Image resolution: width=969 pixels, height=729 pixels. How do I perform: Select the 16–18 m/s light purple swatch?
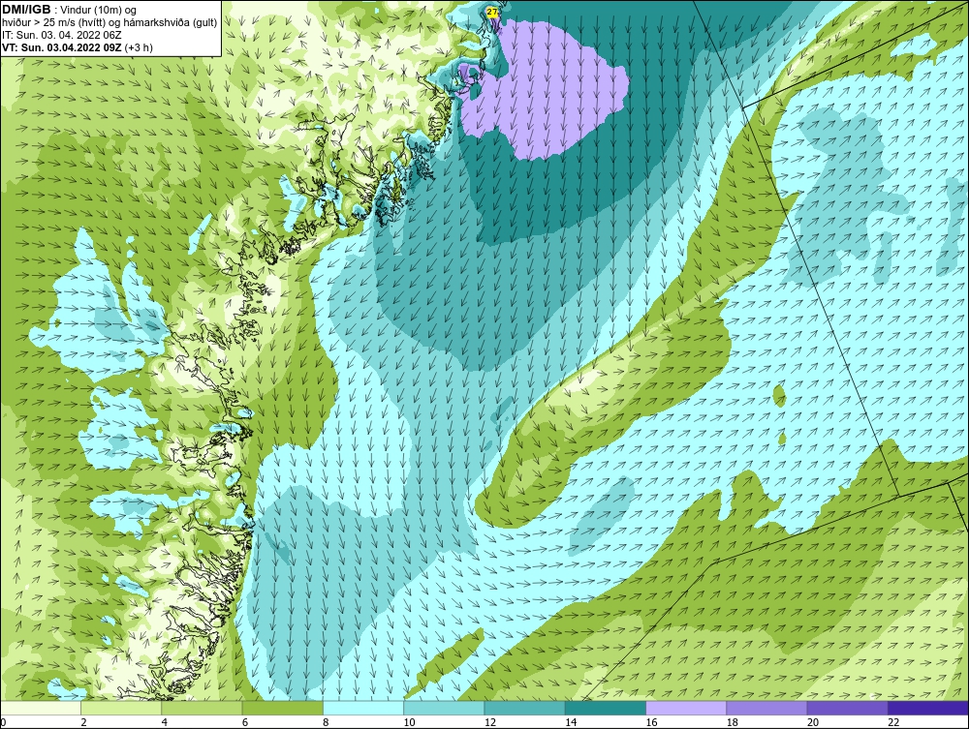click(686, 708)
